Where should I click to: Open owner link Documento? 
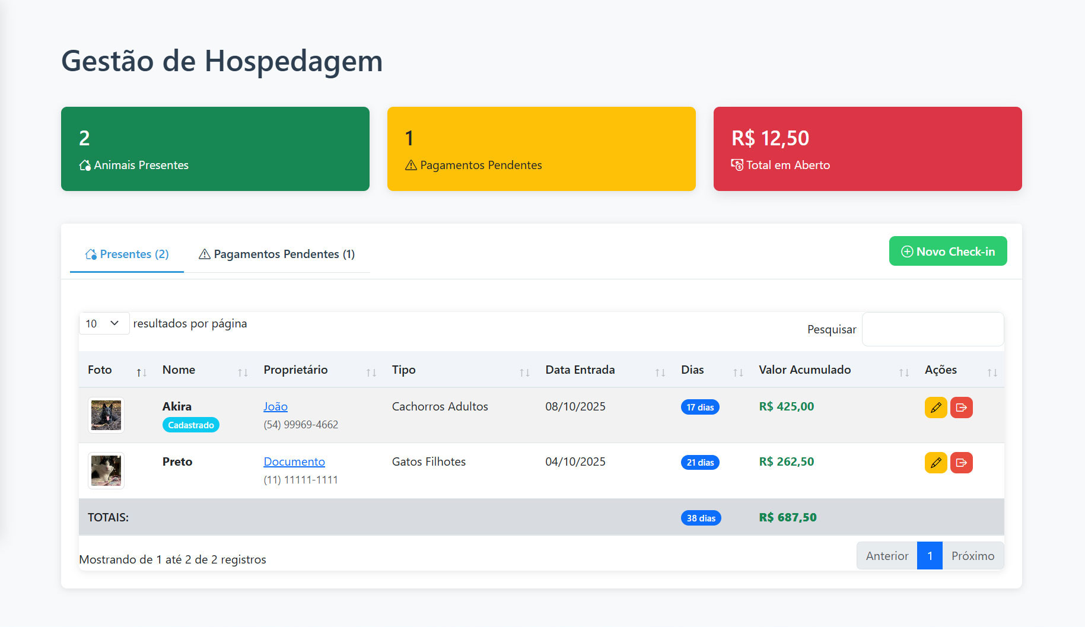tap(294, 462)
